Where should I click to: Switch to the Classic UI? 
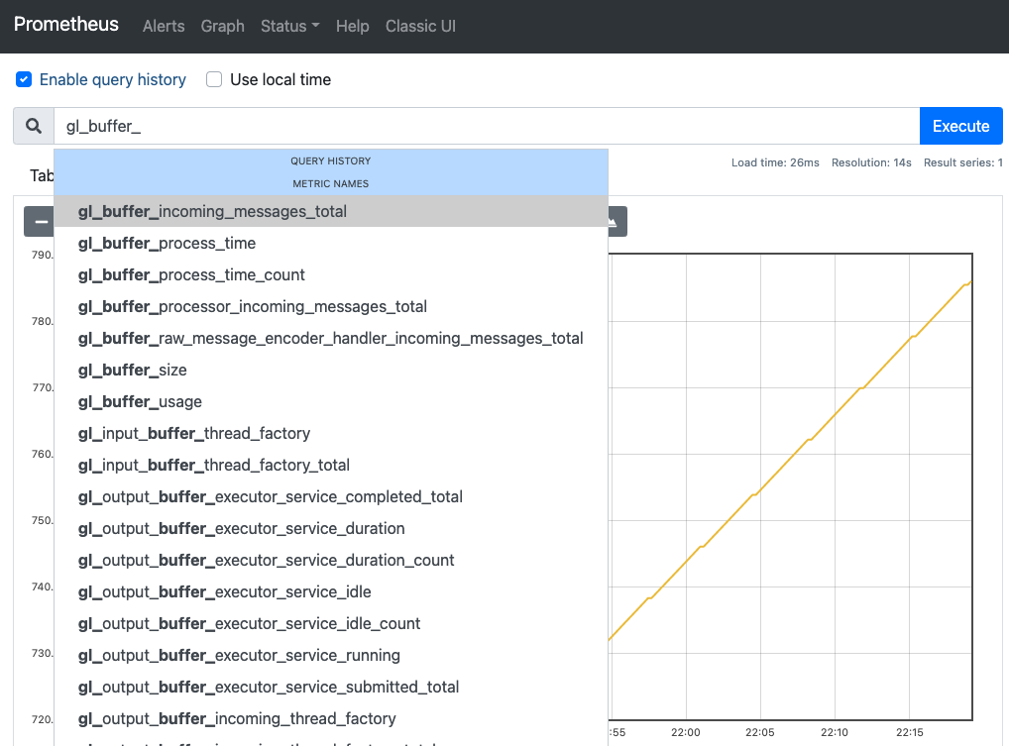click(420, 27)
